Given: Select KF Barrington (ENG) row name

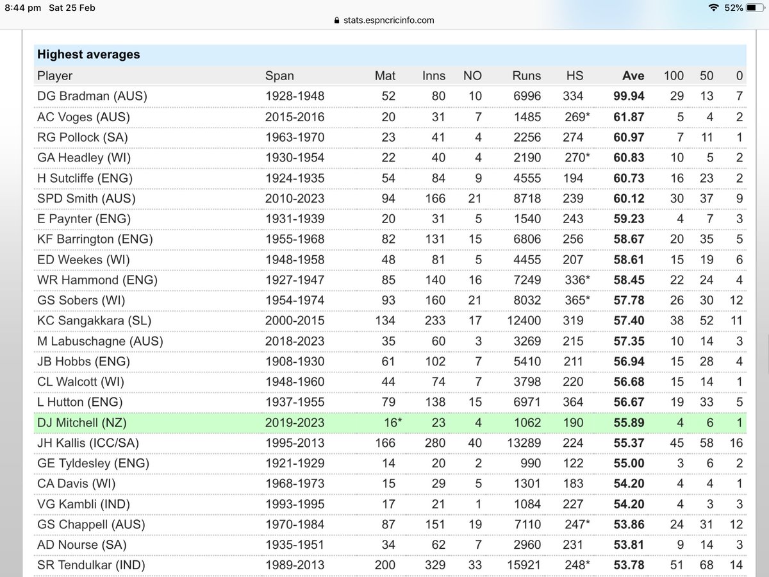Looking at the screenshot, I should (x=94, y=239).
